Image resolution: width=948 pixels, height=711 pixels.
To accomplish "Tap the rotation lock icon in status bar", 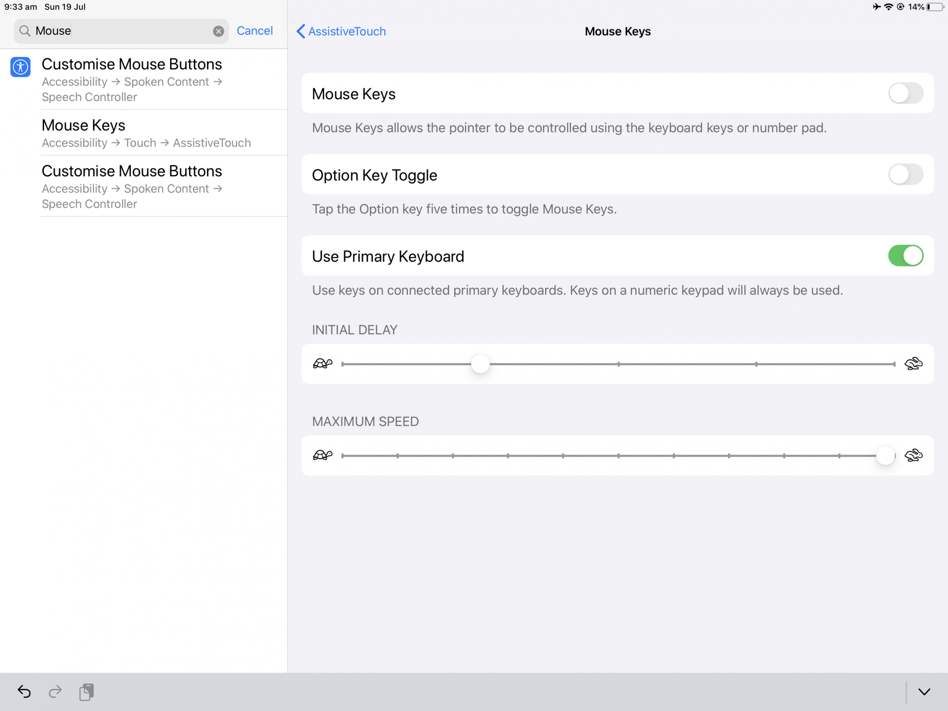I will pyautogui.click(x=901, y=7).
